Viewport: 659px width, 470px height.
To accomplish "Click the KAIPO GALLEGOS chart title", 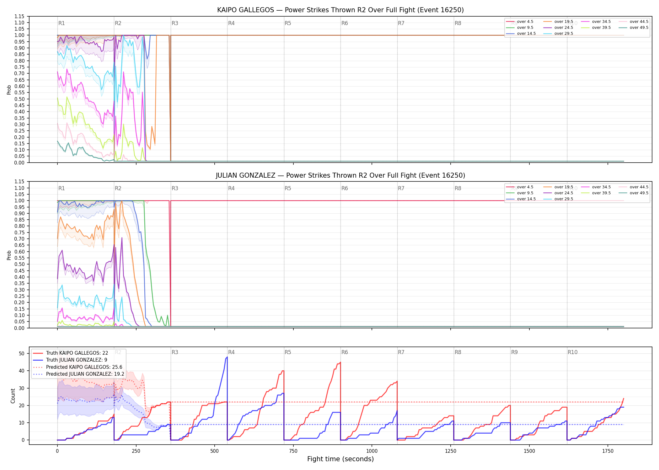I will 340,10.
